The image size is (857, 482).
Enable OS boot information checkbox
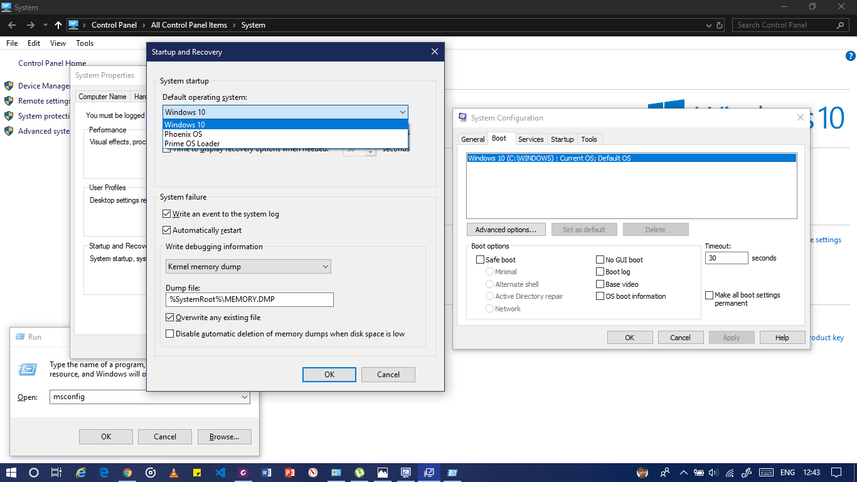click(600, 296)
